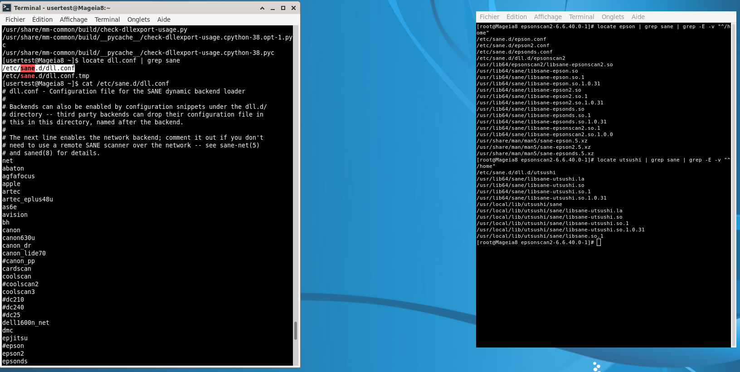
Task: Open Aide menu in left terminal
Action: tap(164, 20)
